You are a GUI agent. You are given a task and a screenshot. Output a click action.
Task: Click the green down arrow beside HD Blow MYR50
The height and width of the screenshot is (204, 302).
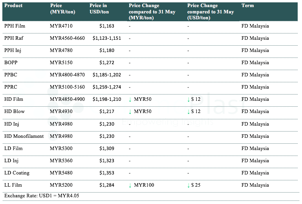[130, 111]
